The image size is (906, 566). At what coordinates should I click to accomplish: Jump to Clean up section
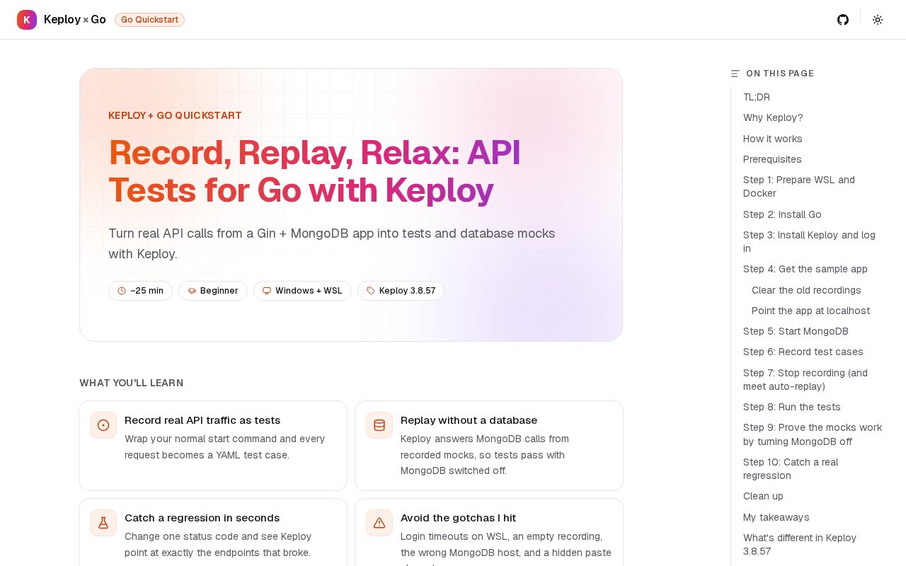pyautogui.click(x=763, y=496)
